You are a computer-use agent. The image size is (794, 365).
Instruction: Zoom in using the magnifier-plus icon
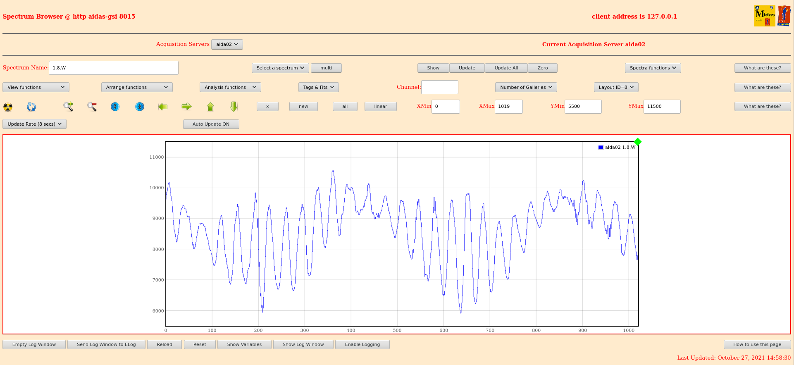(x=68, y=107)
